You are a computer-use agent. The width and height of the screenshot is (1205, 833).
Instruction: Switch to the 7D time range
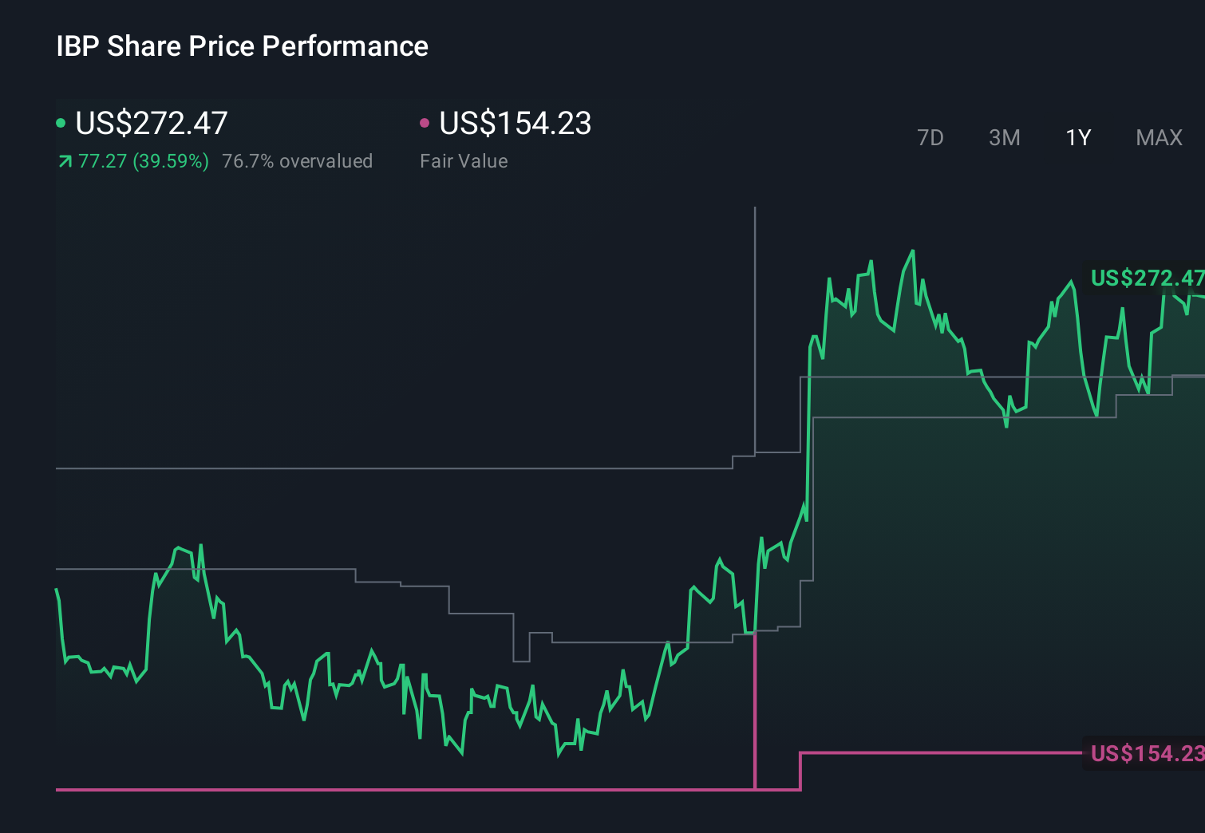[930, 137]
